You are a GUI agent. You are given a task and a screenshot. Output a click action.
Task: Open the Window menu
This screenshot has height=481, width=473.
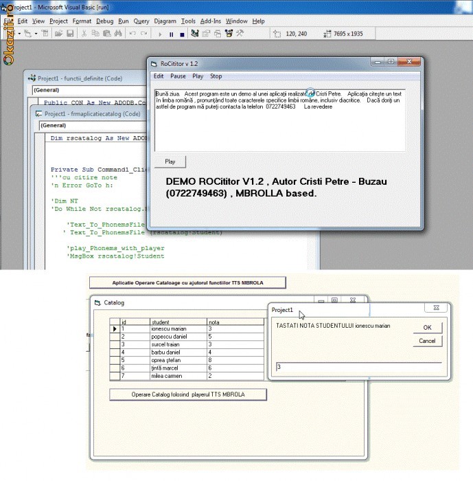(237, 21)
